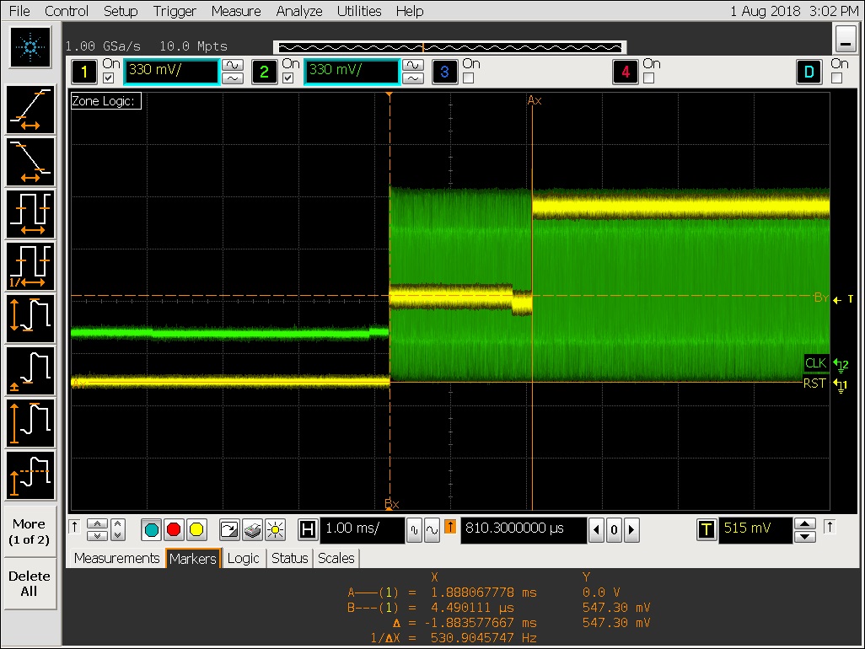Edit horizontal position field 810.3000000 µs

tap(523, 530)
